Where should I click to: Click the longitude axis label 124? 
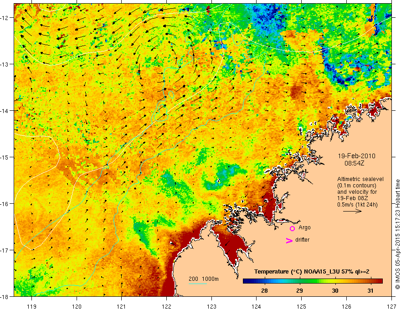pos(257,306)
